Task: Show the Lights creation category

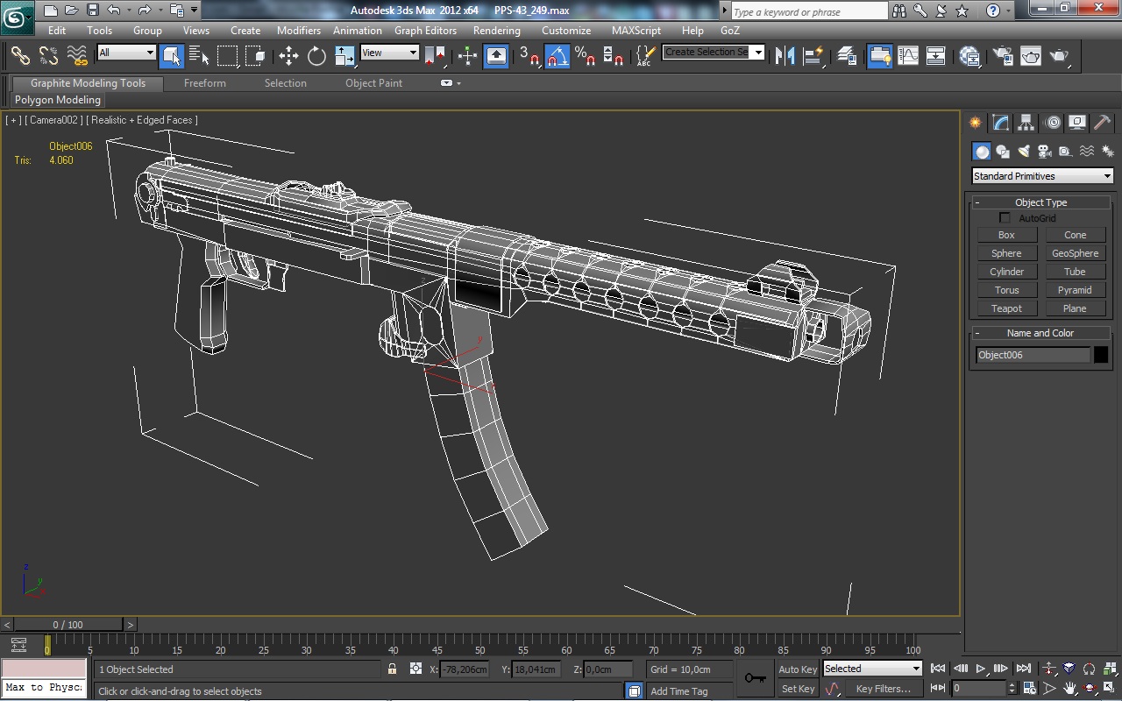Action: 1024,152
